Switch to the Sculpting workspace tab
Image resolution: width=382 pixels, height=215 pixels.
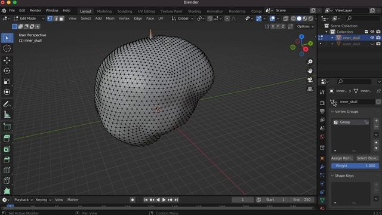pyautogui.click(x=125, y=11)
